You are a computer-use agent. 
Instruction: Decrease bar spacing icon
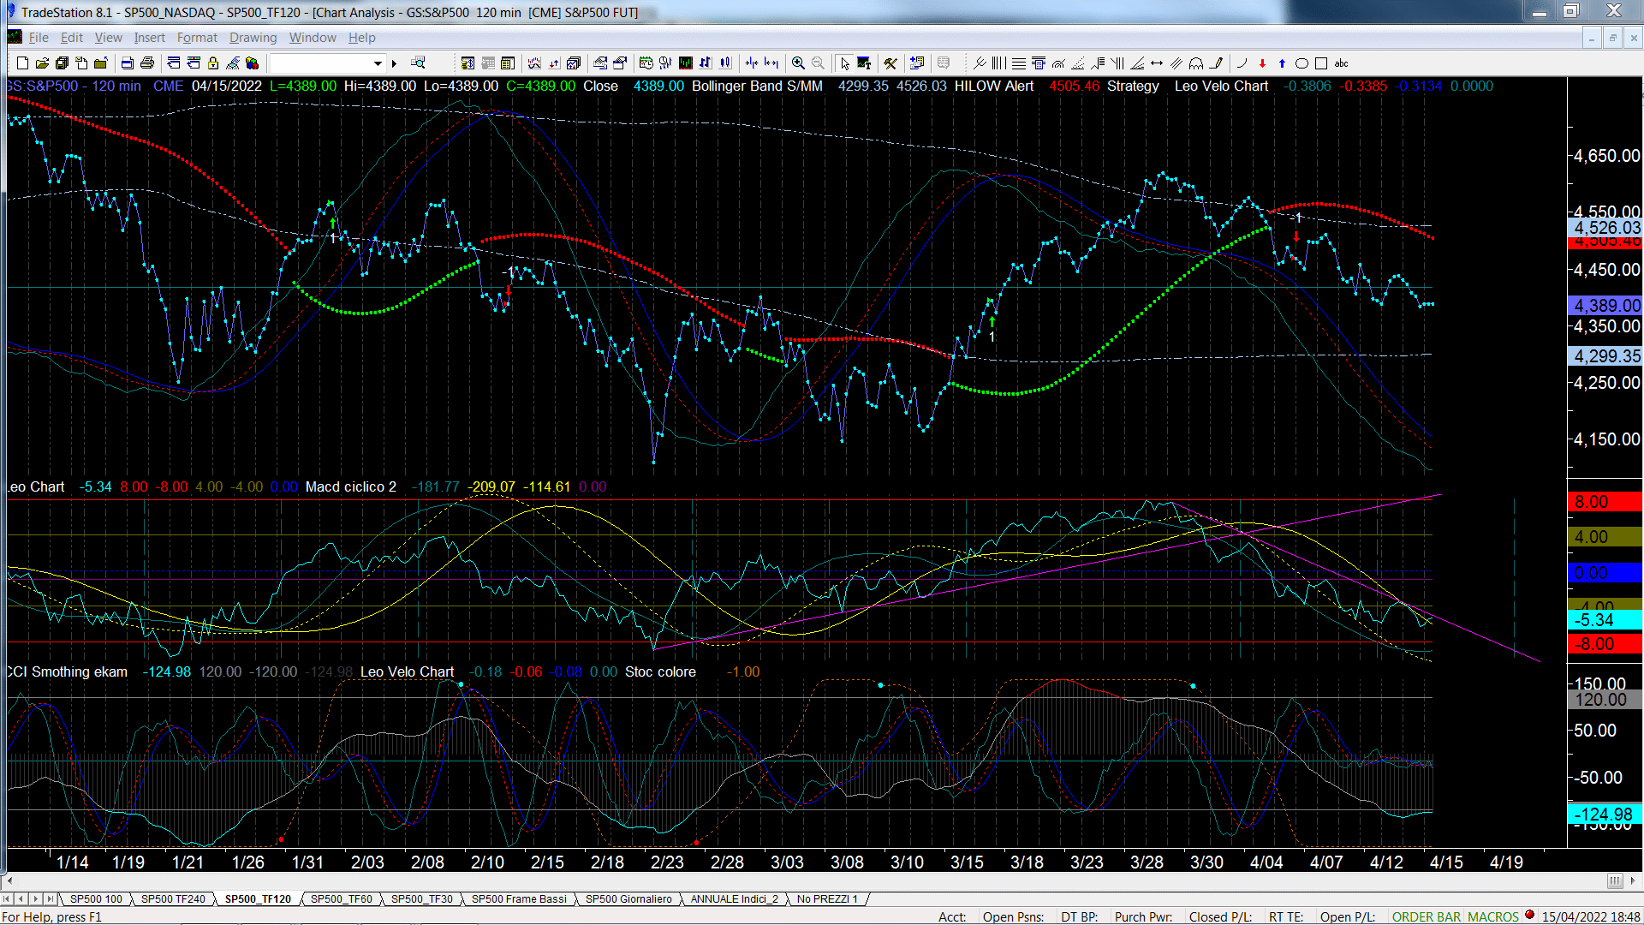click(752, 63)
